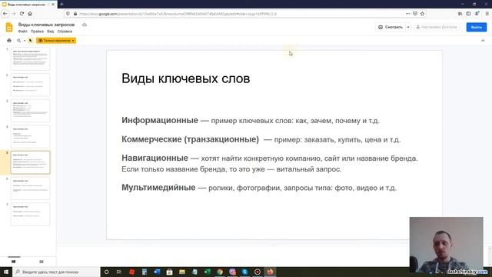Open Task View on taskbar
This screenshot has width=492, height=277.
(x=119, y=272)
